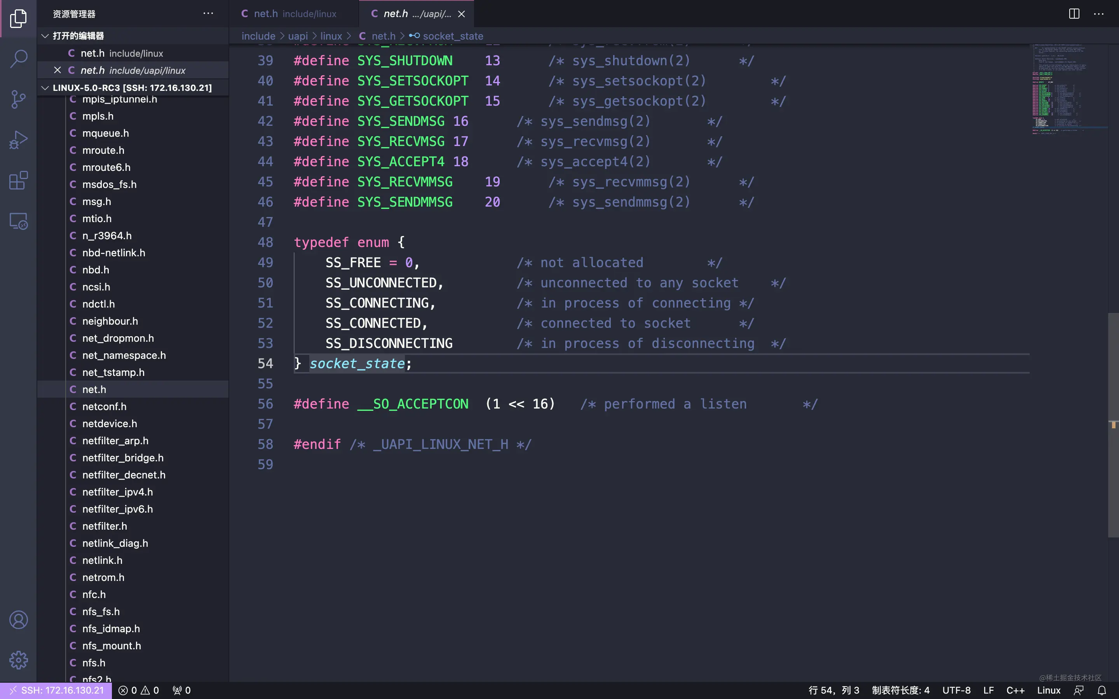Click the editor vertical scrollbar
This screenshot has height=699, width=1119.
coord(1113,425)
